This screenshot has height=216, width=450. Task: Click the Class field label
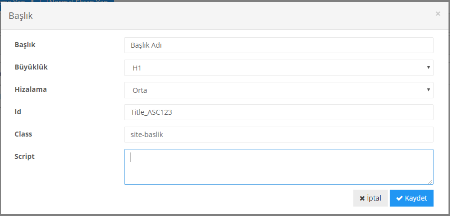pyautogui.click(x=23, y=134)
